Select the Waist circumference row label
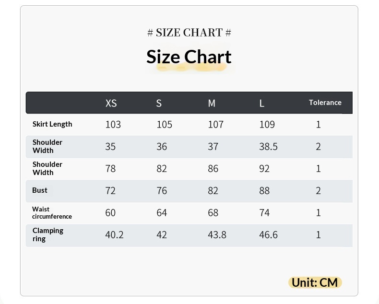 click(x=52, y=213)
